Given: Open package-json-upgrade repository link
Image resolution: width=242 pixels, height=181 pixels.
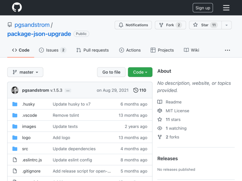Looking at the screenshot, I should pyautogui.click(x=39, y=34).
